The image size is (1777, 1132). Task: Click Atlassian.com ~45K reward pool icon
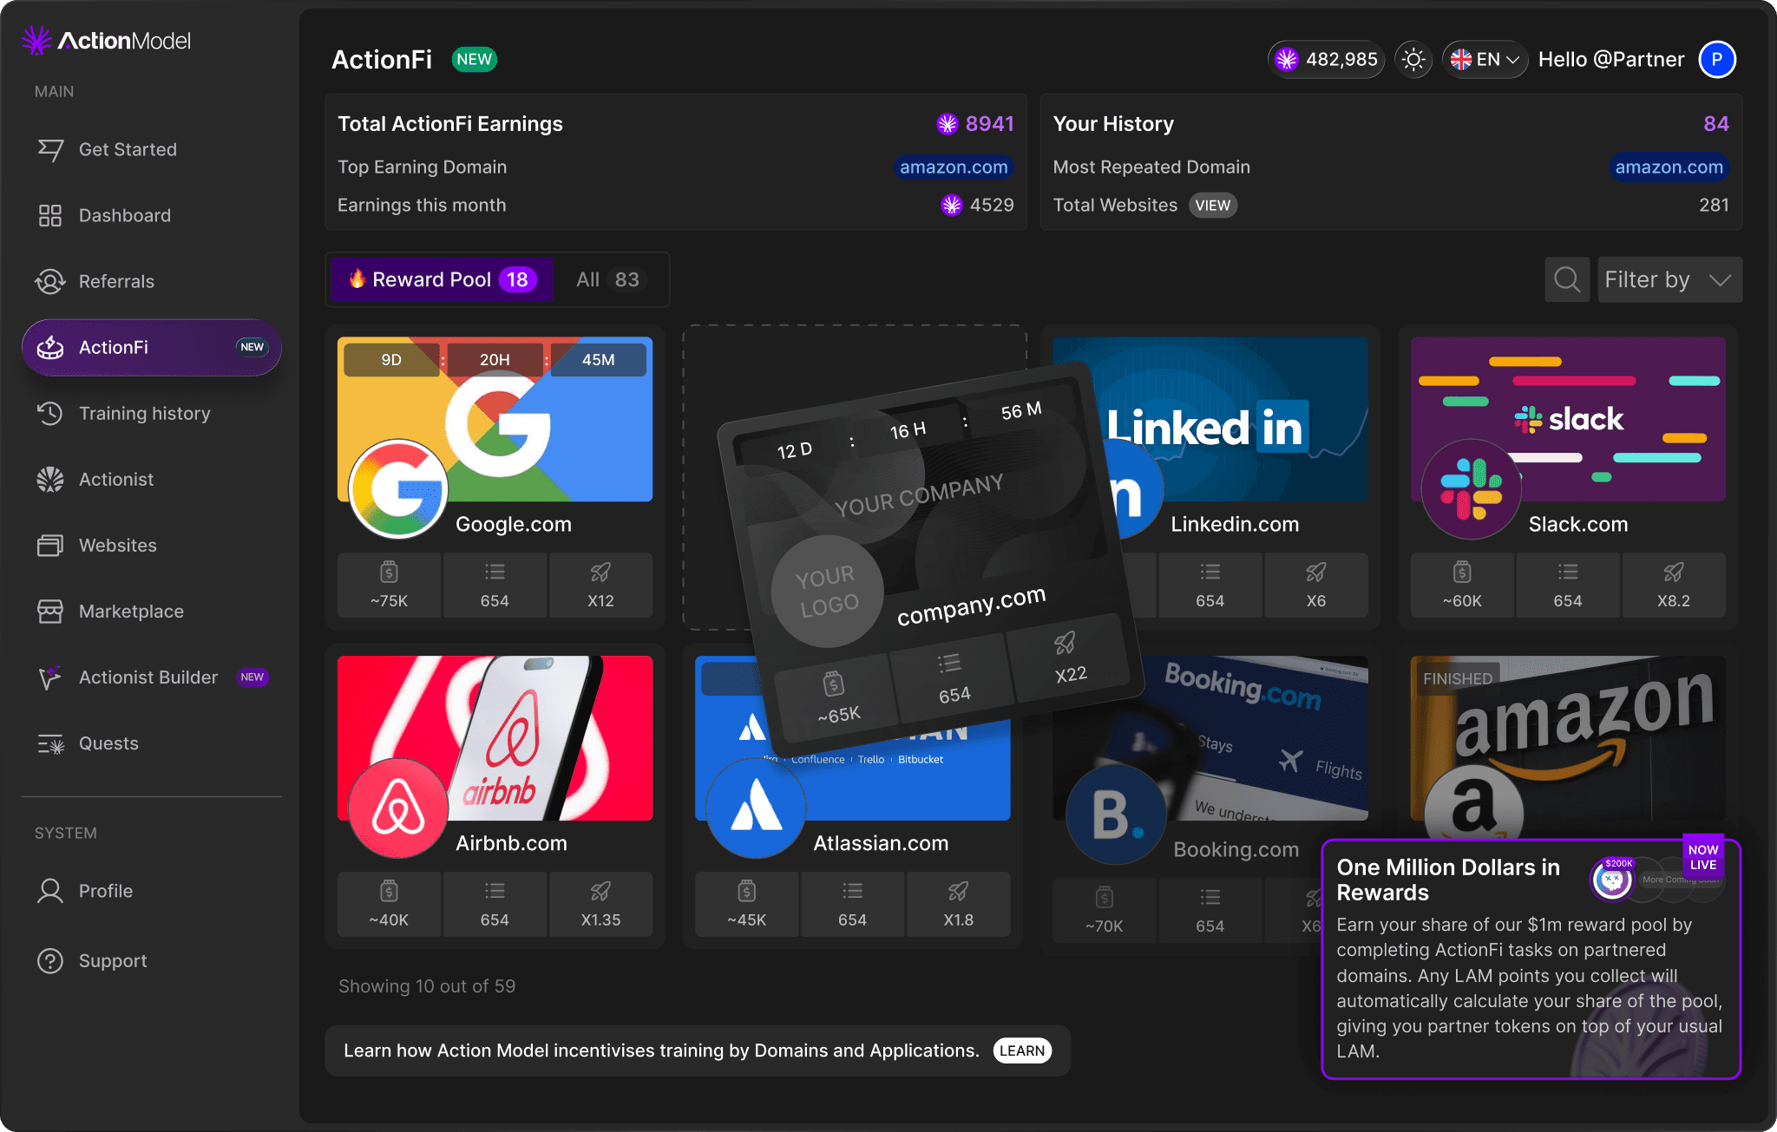click(x=746, y=892)
